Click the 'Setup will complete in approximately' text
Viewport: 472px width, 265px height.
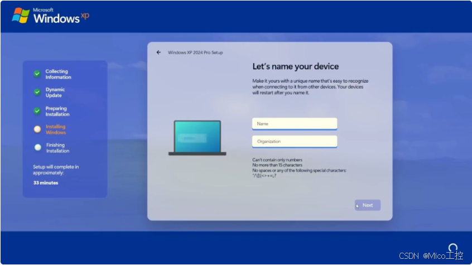coord(56,170)
